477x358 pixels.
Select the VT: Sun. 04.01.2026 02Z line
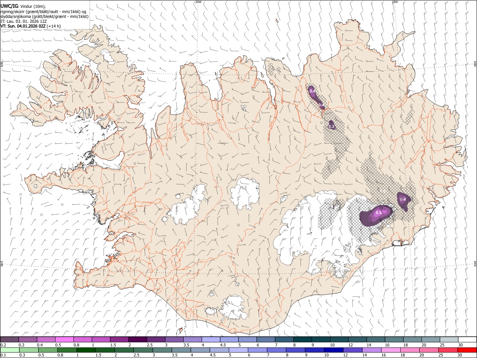(31, 26)
